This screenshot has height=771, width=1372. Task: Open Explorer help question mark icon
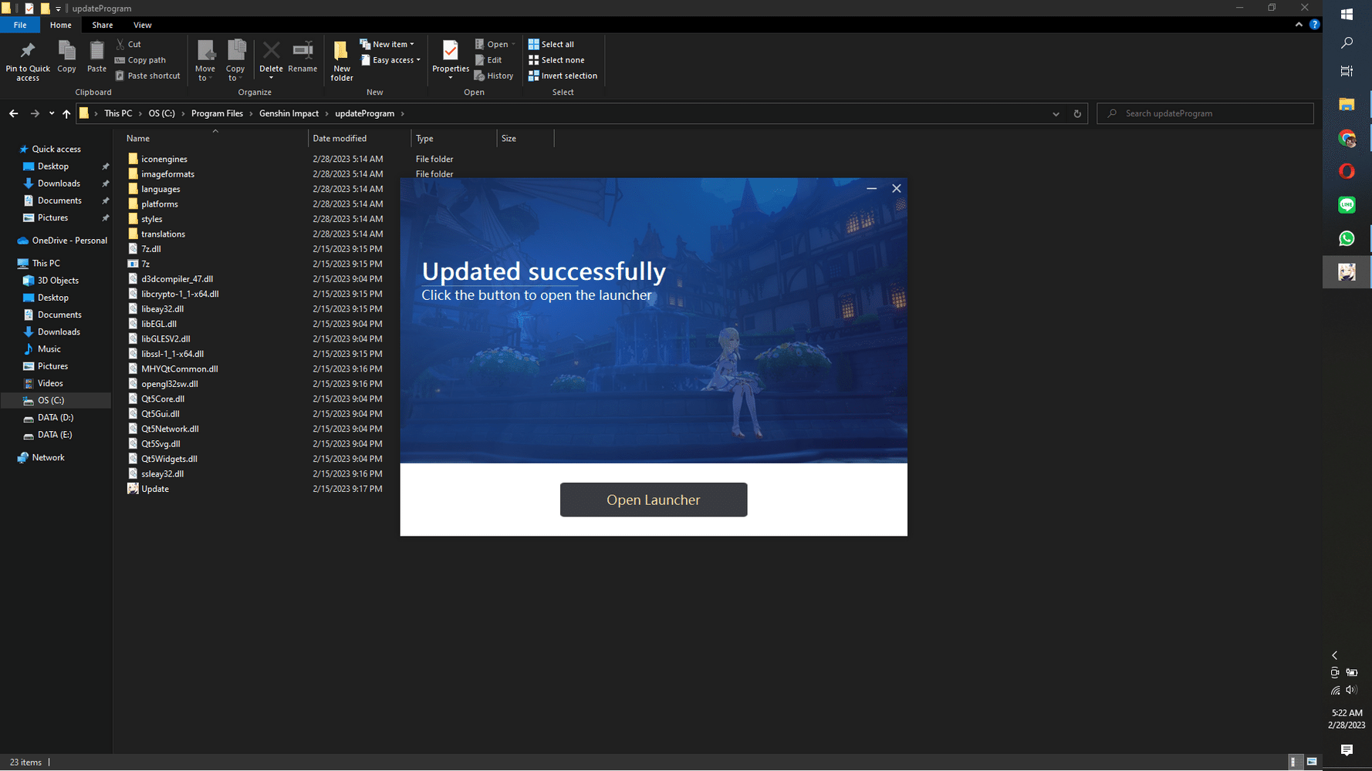tap(1314, 25)
